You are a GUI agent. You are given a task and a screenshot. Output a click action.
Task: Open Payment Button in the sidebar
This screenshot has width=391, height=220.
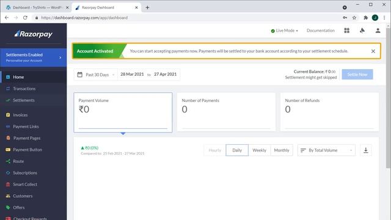click(34, 149)
